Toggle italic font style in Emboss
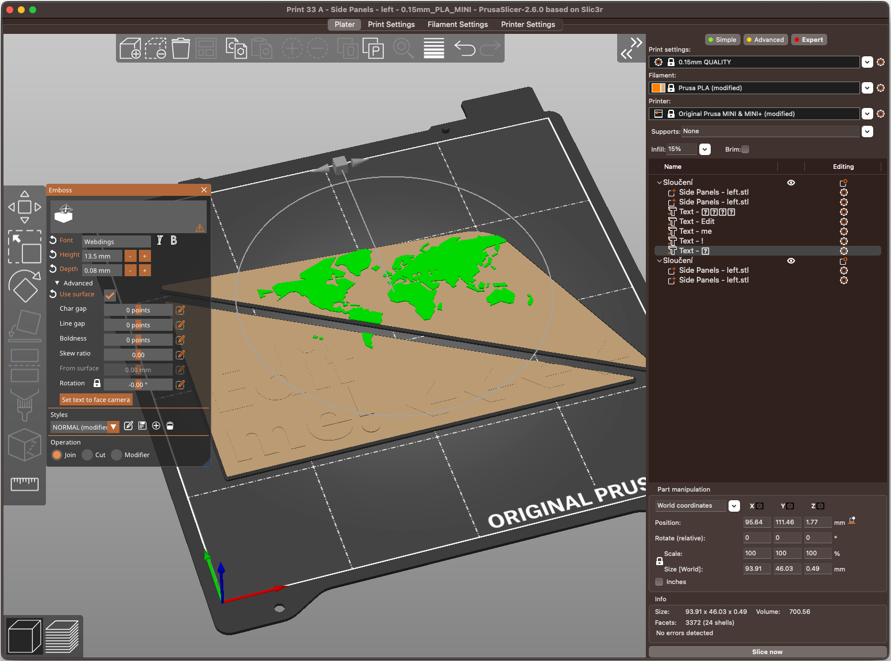 [x=160, y=241]
